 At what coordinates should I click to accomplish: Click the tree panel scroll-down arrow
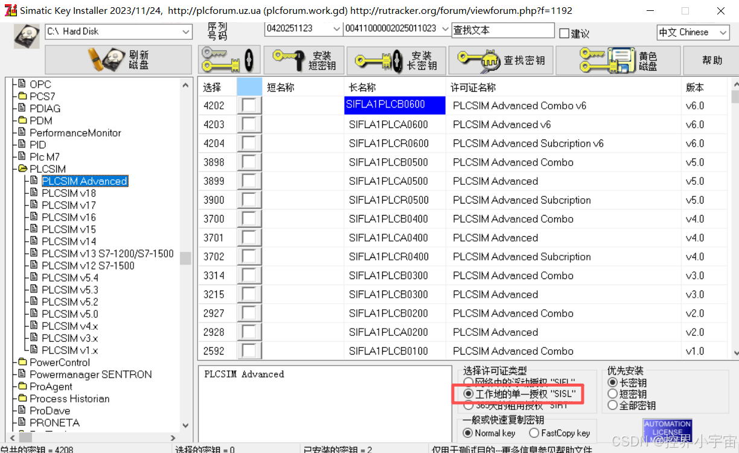point(185,425)
